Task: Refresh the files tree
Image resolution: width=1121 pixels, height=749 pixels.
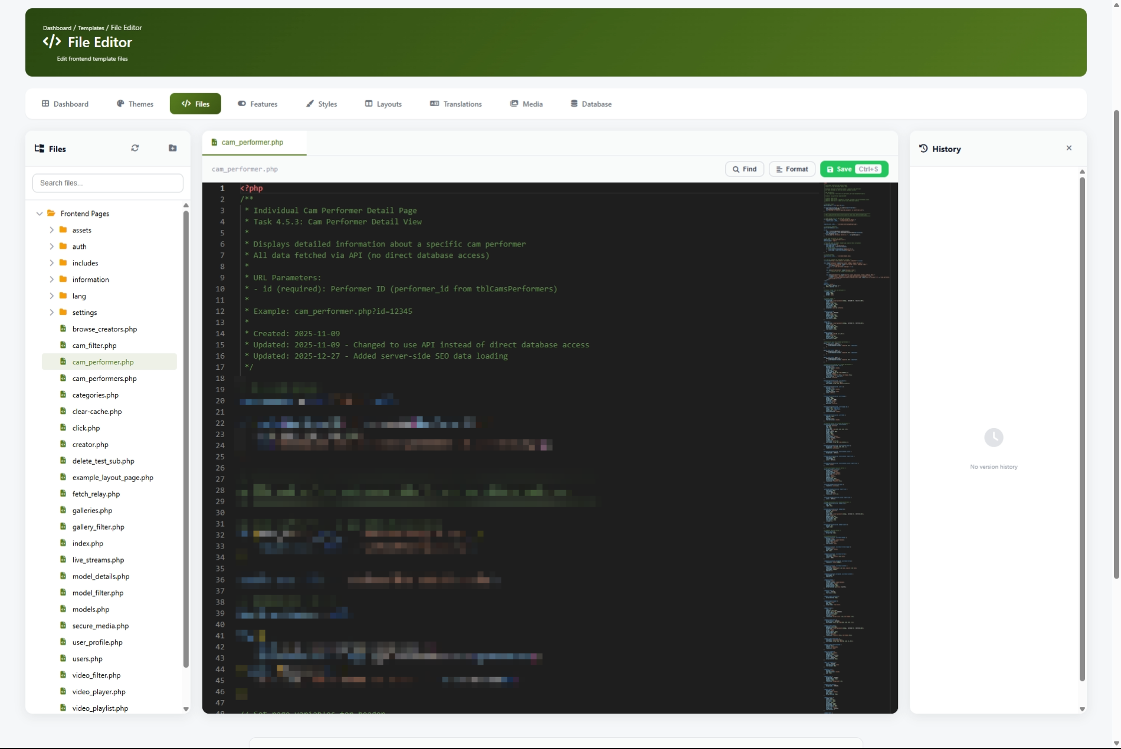Action: click(x=135, y=148)
